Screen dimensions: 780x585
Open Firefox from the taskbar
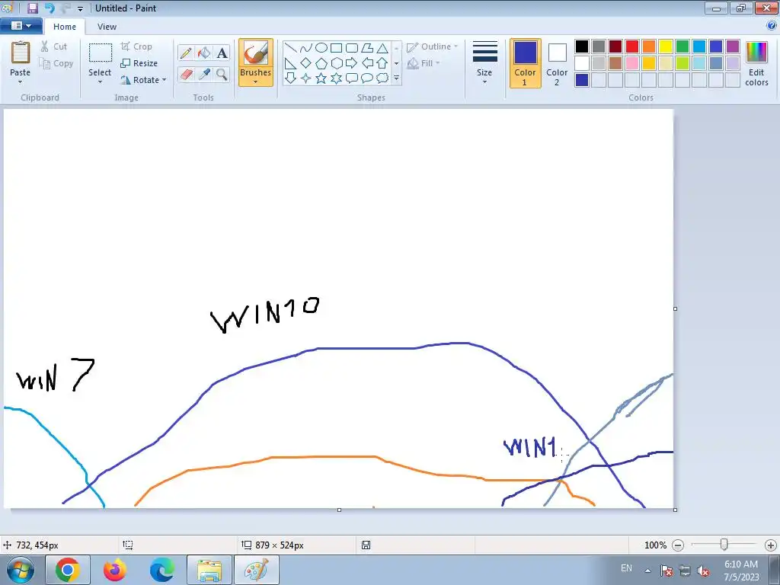coord(115,570)
